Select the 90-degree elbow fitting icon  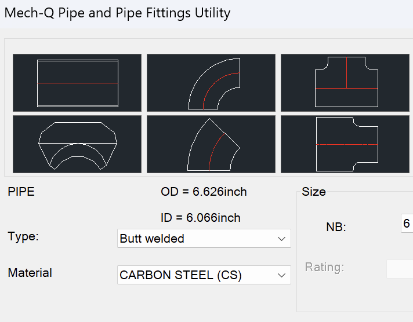211,83
